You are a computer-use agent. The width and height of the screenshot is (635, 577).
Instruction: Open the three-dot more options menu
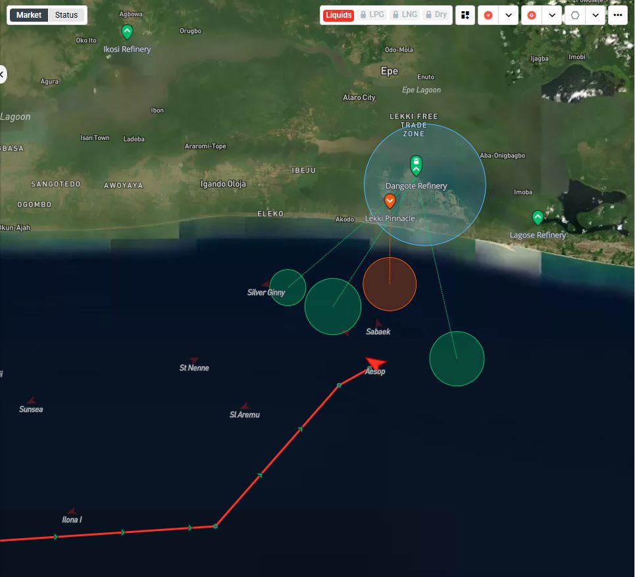(x=617, y=15)
